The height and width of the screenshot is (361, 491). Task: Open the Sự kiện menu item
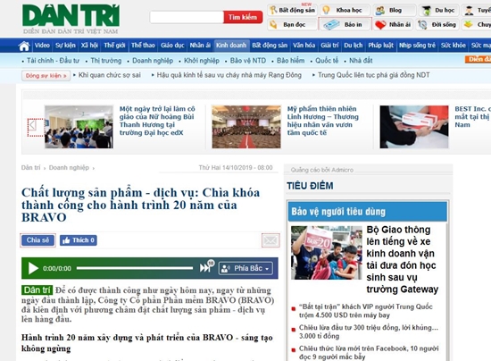65,45
